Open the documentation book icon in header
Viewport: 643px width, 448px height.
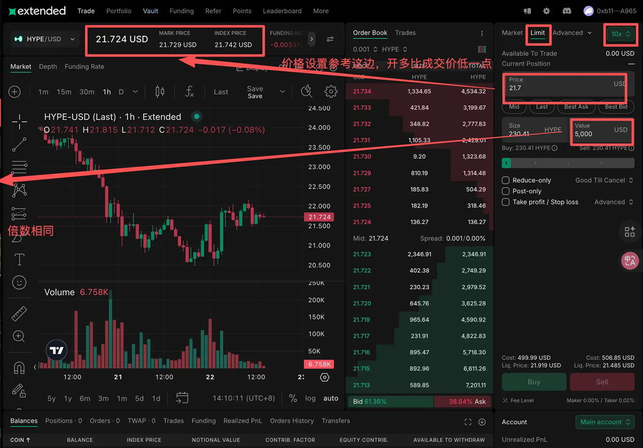[527, 11]
